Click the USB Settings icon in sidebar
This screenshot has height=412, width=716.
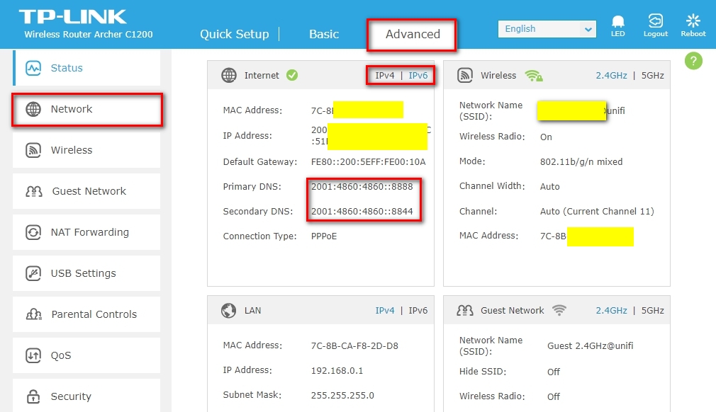pyautogui.click(x=33, y=273)
